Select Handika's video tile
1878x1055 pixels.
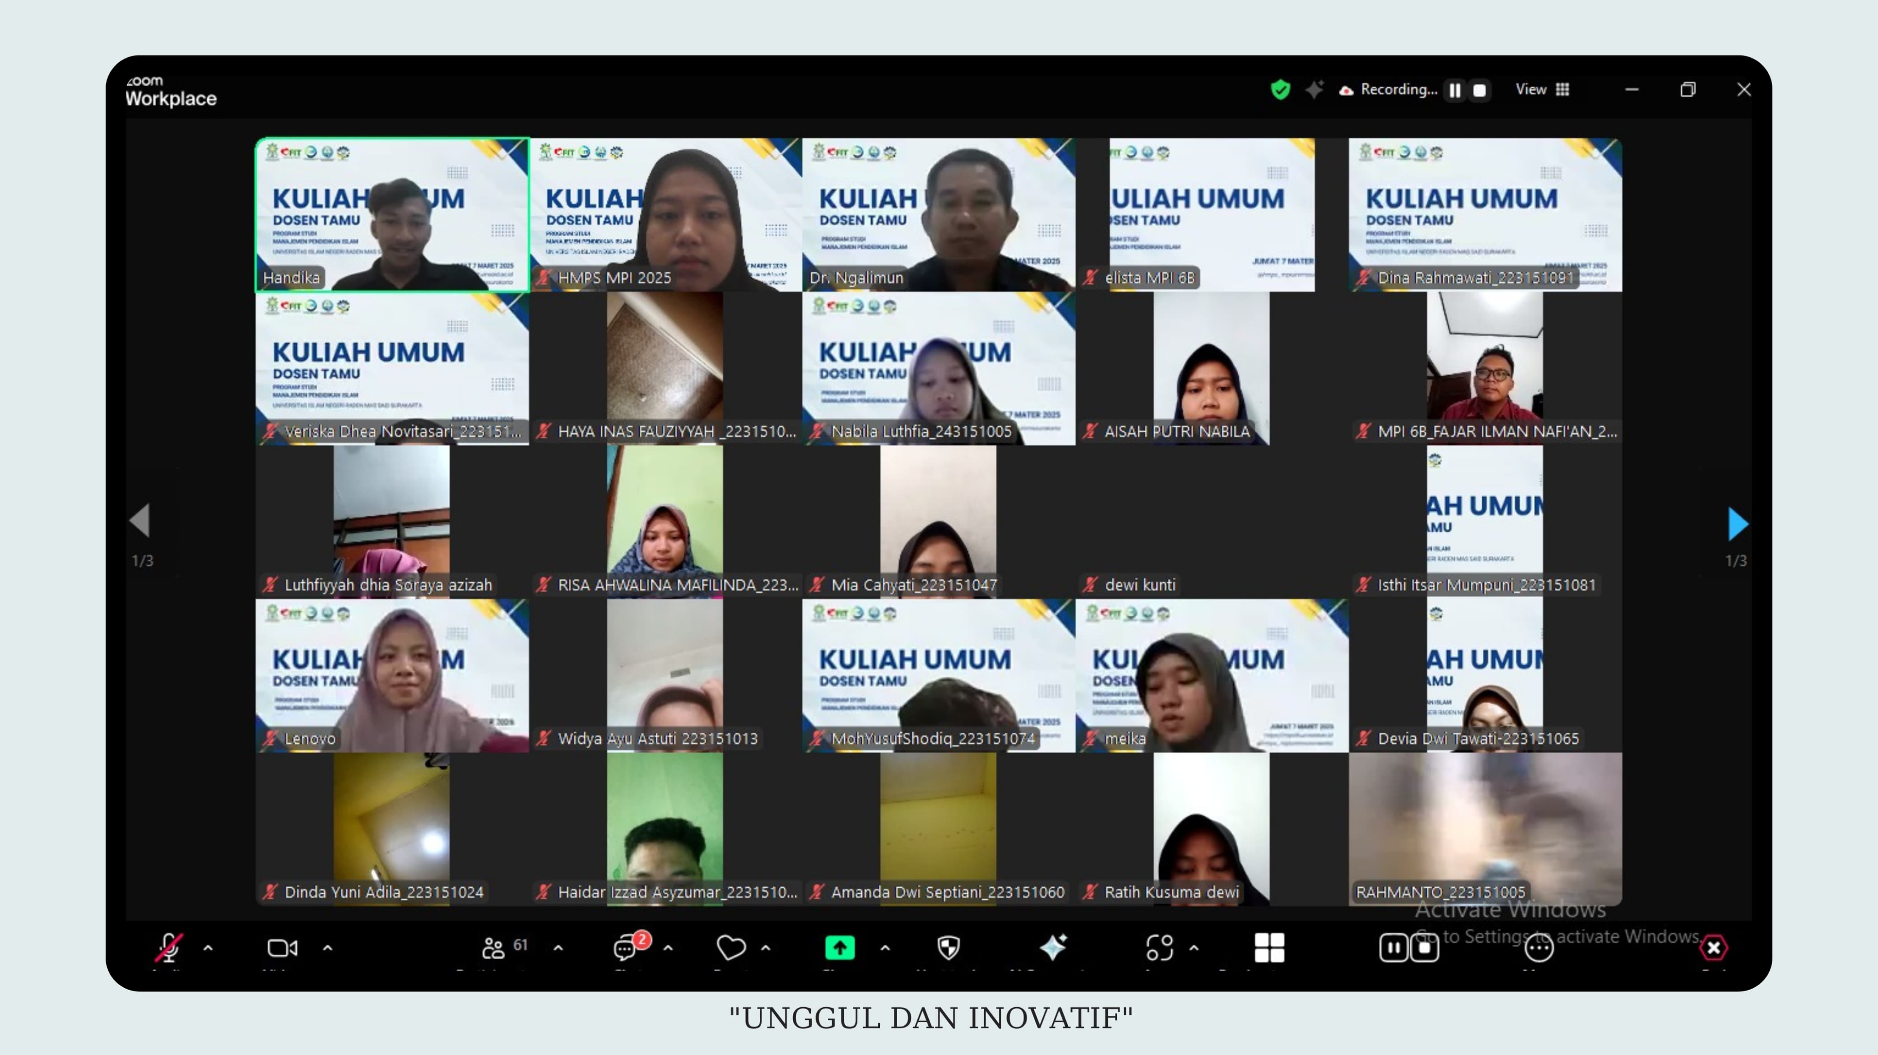pyautogui.click(x=392, y=215)
